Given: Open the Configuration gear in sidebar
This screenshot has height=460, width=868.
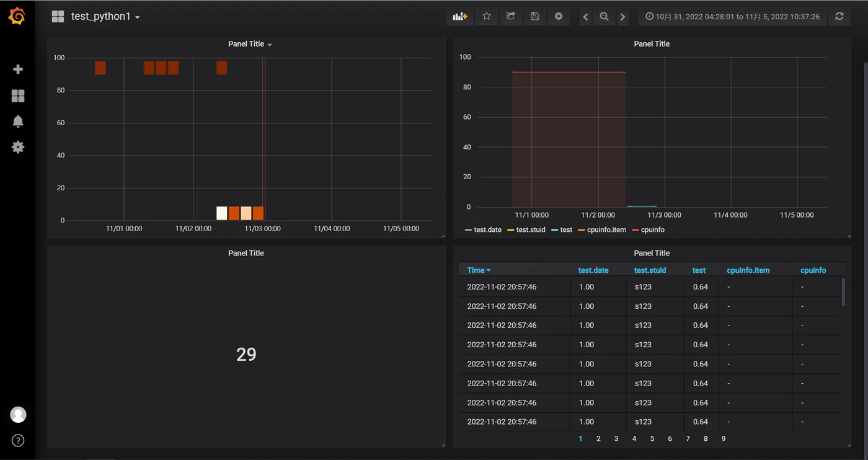Looking at the screenshot, I should (x=18, y=147).
